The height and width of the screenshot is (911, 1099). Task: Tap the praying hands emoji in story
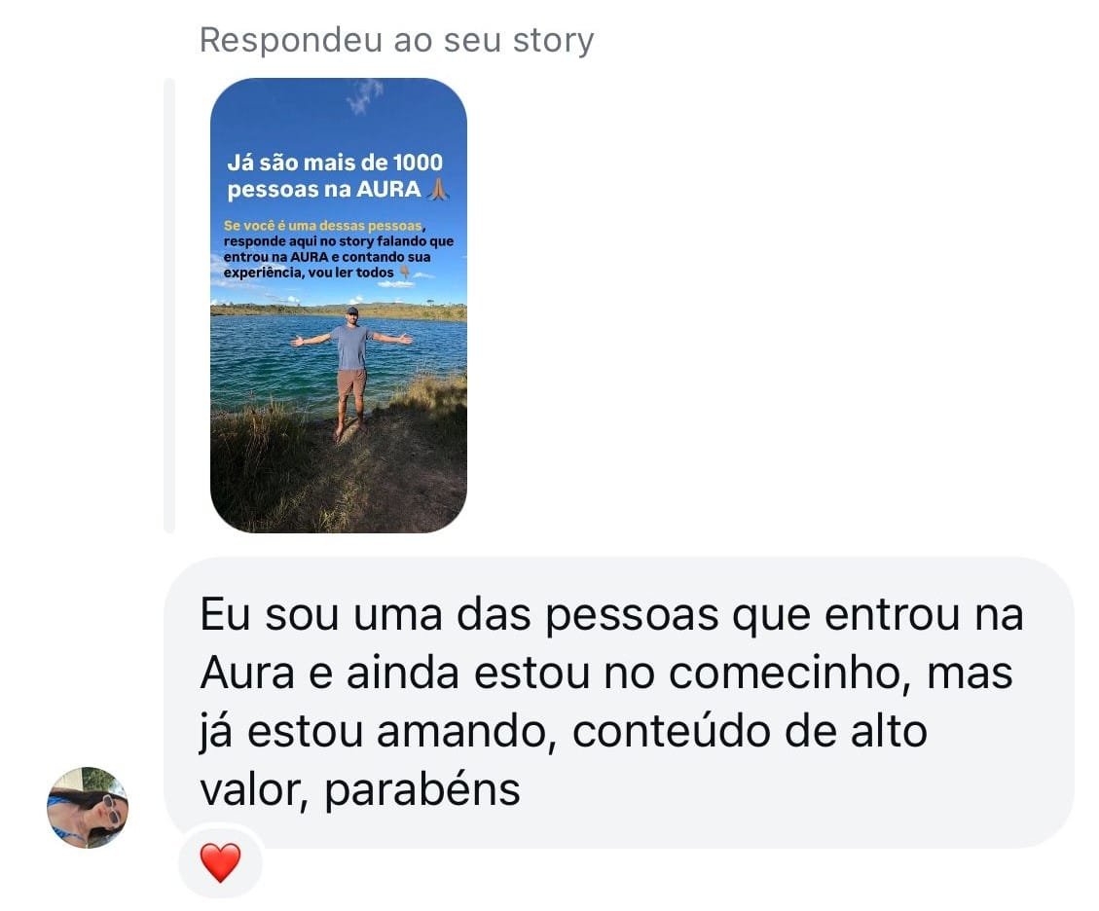coord(438,189)
